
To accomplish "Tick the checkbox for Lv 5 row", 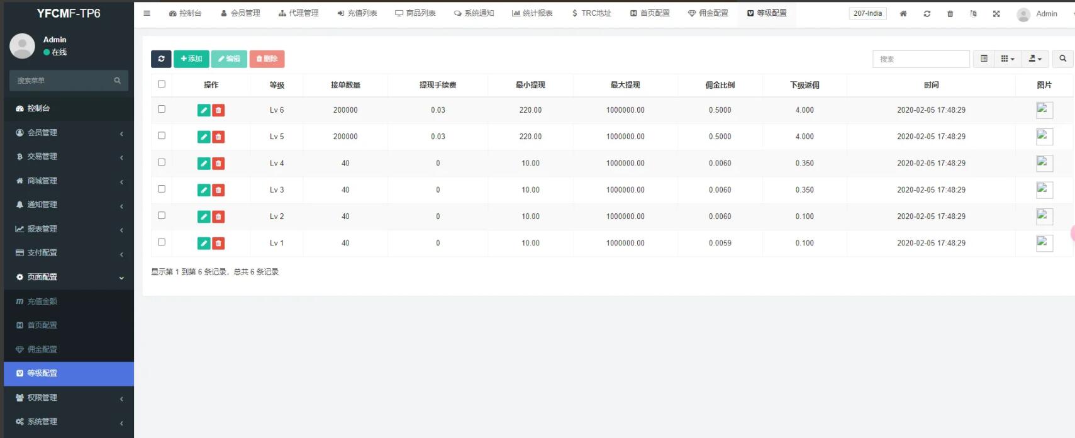I will pyautogui.click(x=162, y=136).
